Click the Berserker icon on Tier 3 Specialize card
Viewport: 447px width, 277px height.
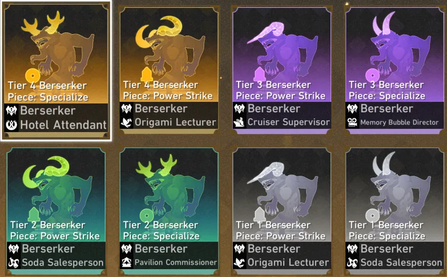pos(352,109)
